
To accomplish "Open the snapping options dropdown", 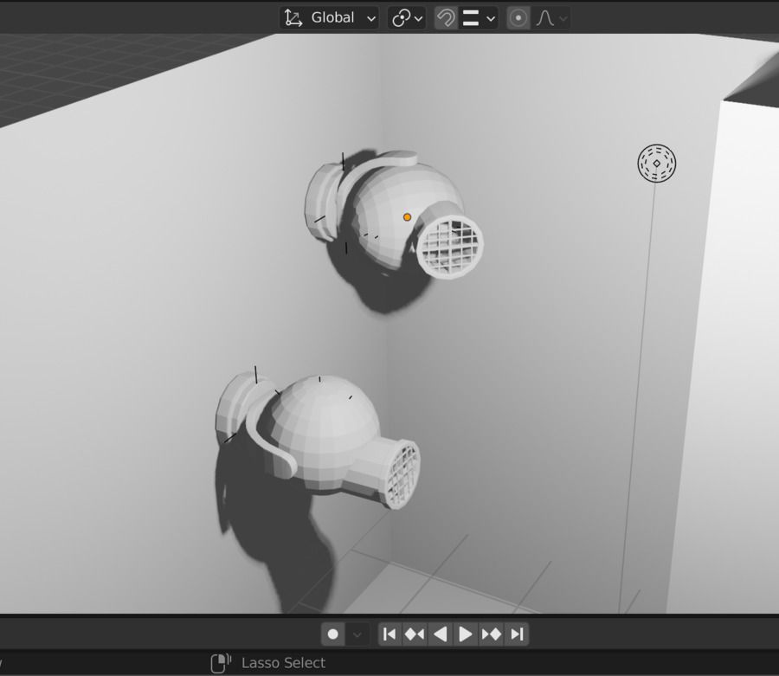I will (479, 18).
